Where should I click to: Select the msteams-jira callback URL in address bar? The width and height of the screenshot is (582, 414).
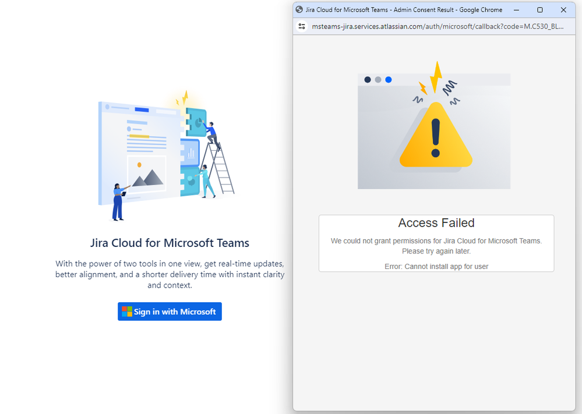click(x=438, y=26)
